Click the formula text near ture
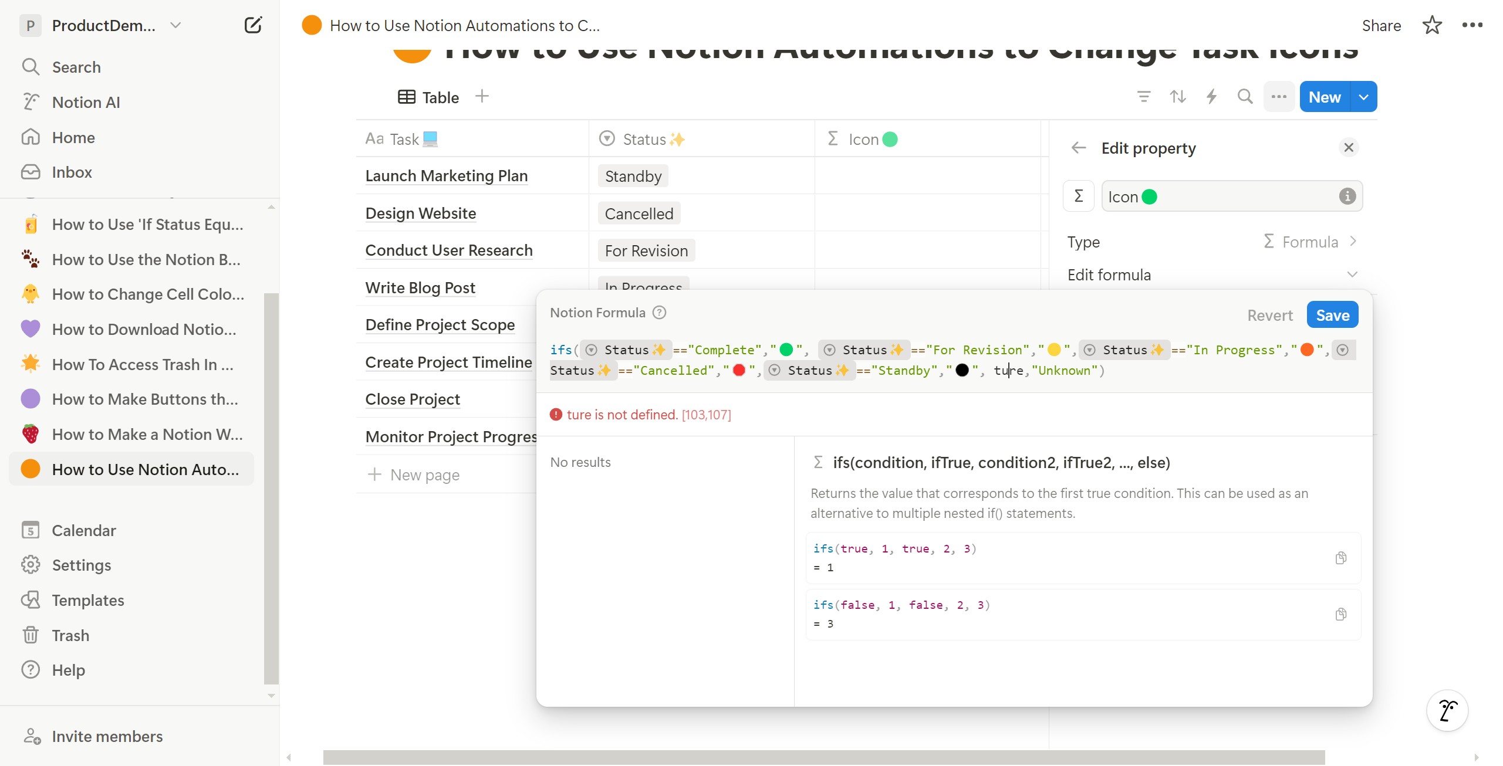This screenshot has height=766, width=1503. (1008, 370)
